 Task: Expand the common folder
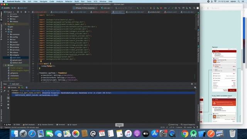click(x=8, y=34)
